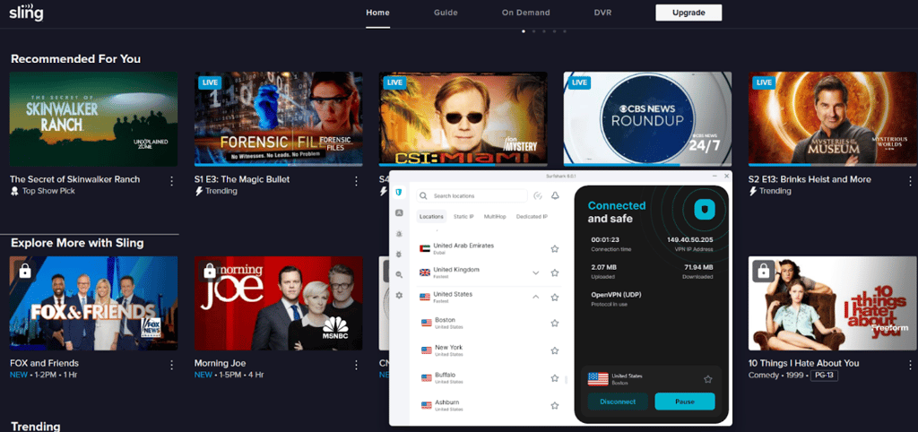Star the Ashburn location

[x=554, y=405]
